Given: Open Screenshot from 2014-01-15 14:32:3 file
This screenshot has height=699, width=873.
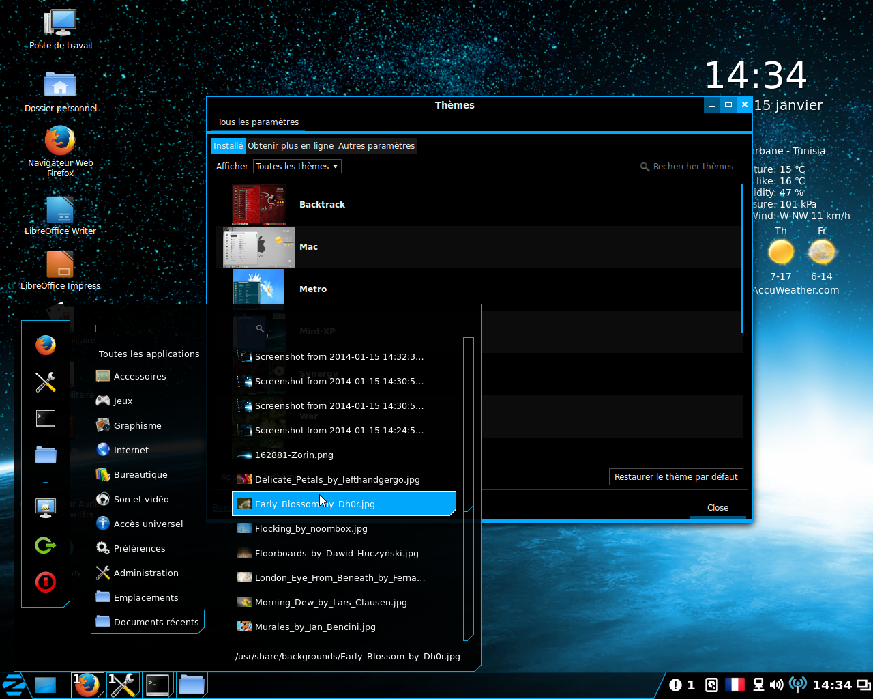Looking at the screenshot, I should coord(344,357).
